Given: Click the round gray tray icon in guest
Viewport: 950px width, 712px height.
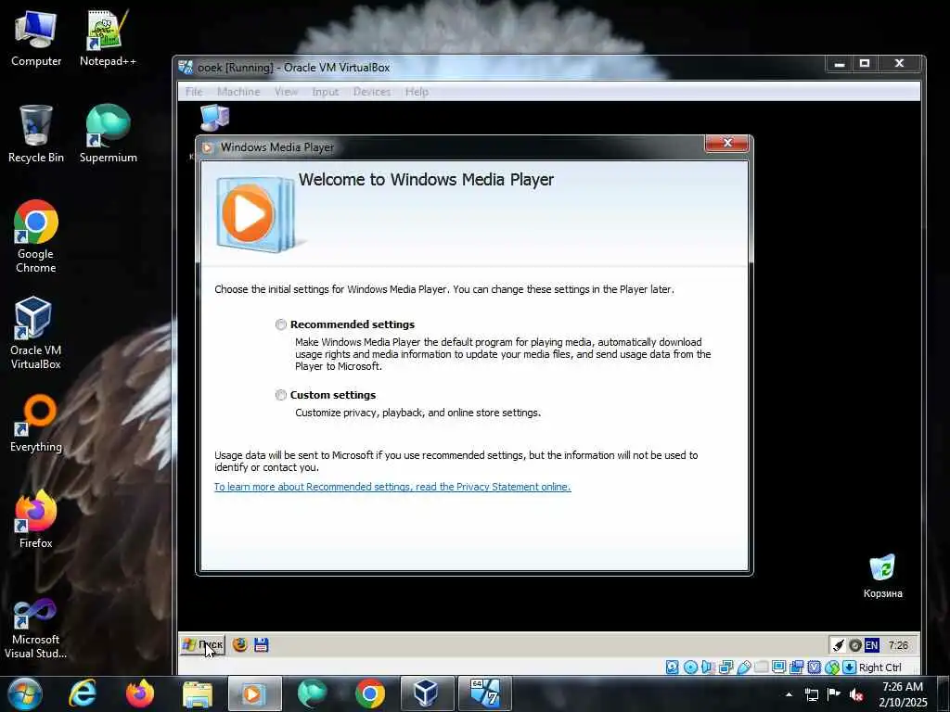Looking at the screenshot, I should tap(854, 645).
